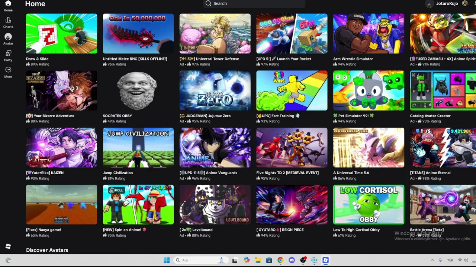The image size is (476, 267).
Task: Open Five Nights TD 2 thumbnail
Action: 292,148
